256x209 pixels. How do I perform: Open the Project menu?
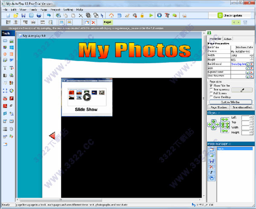pos(55,10)
